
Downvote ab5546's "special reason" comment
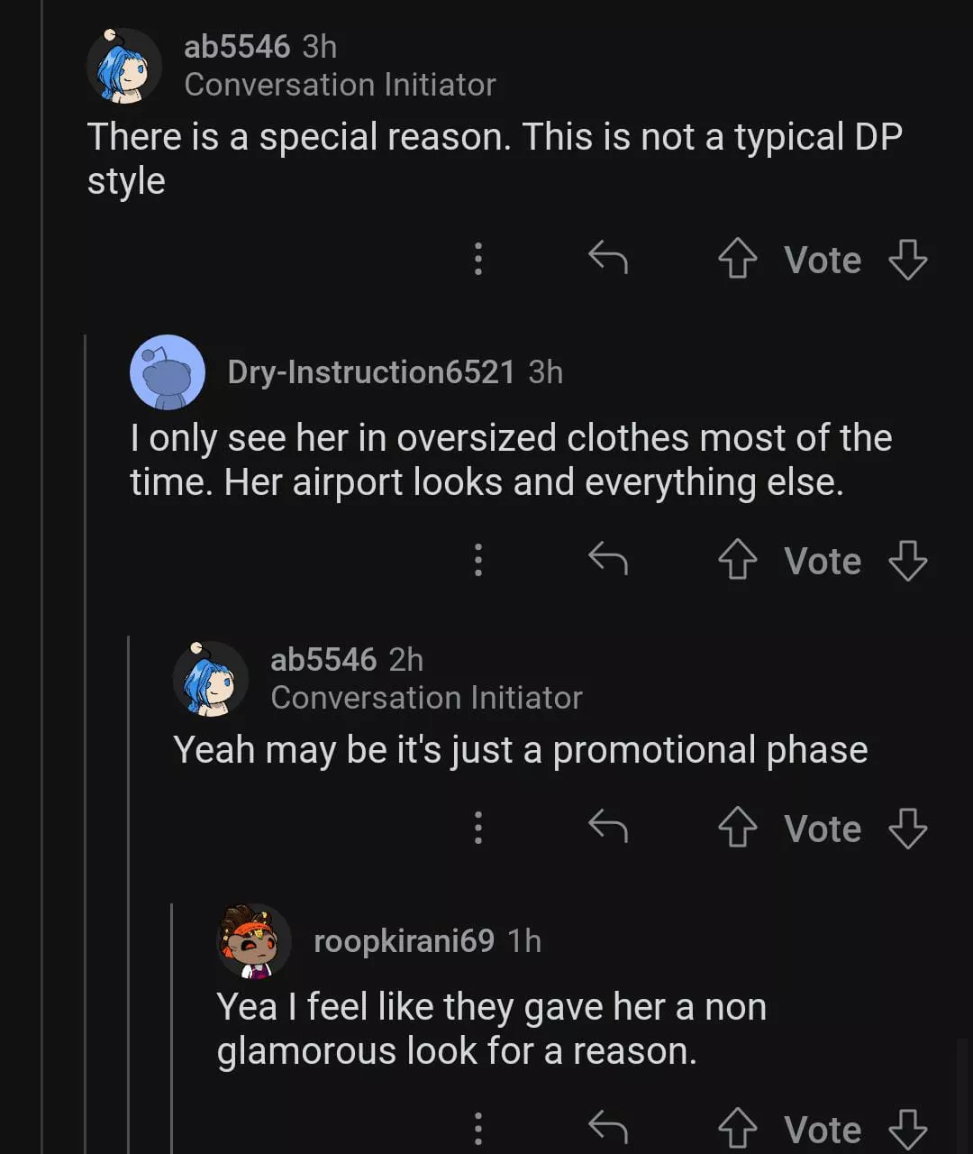(x=907, y=260)
